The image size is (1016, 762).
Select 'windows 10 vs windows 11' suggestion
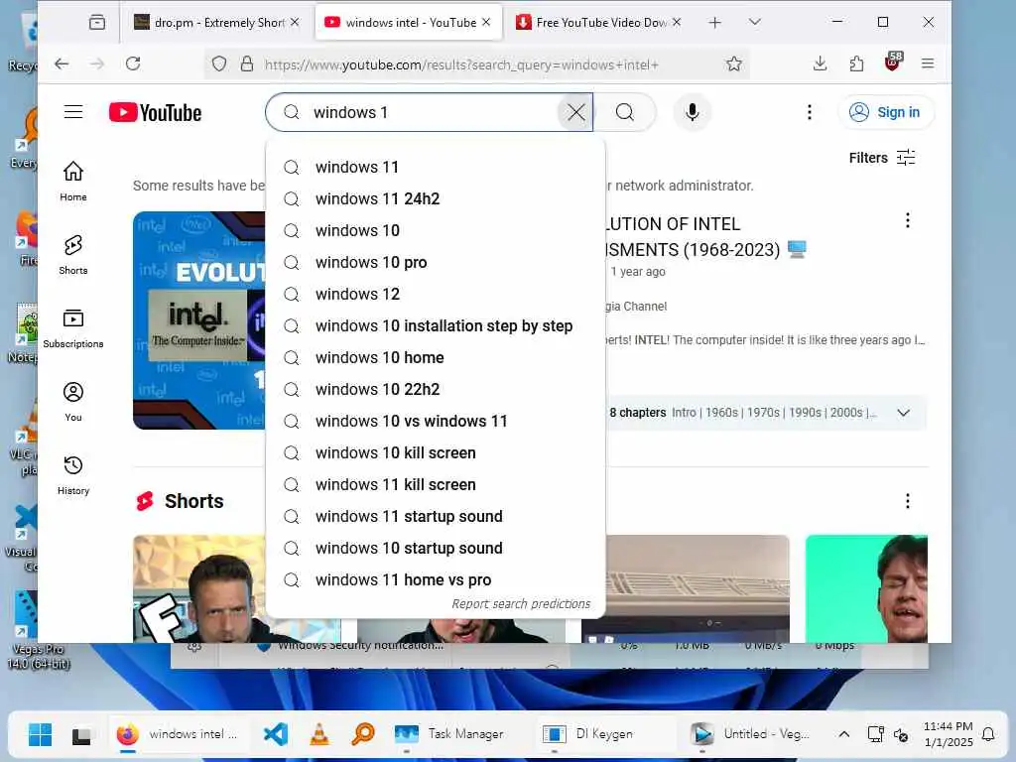point(436,421)
